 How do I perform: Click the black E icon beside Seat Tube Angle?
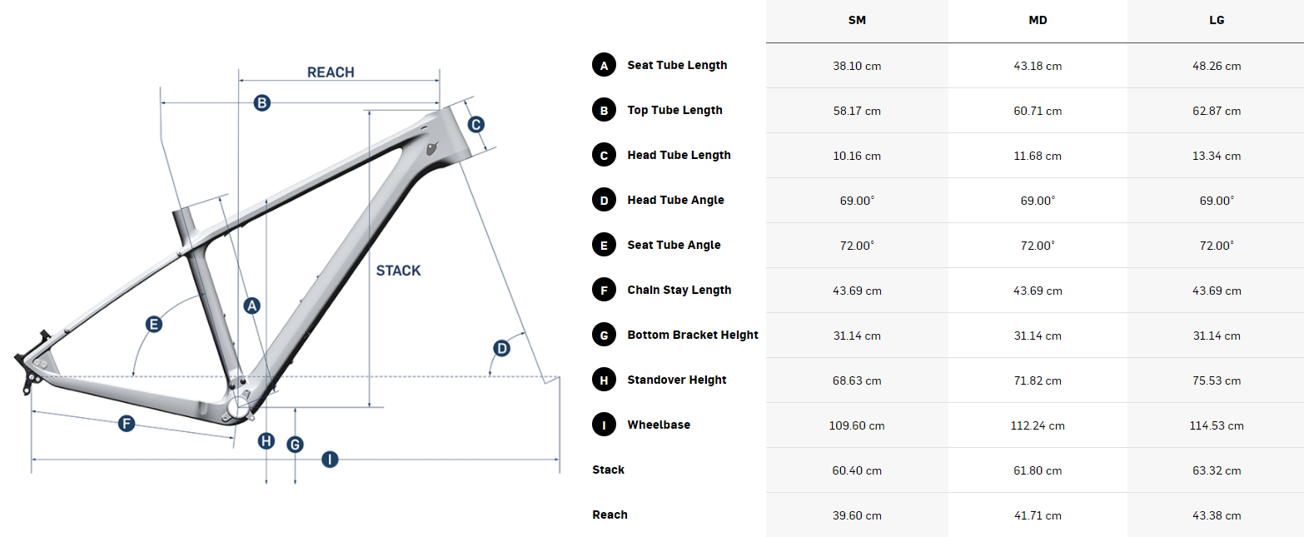(x=604, y=245)
